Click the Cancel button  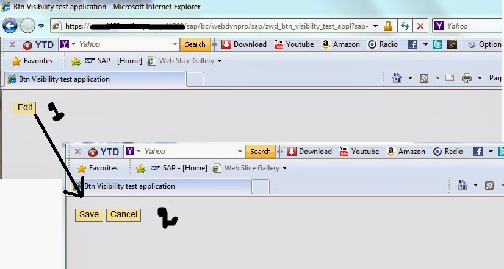123,215
